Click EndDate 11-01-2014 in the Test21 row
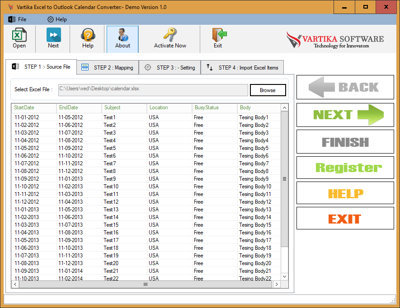Image resolution: width=400 pixels, height=308 pixels. tap(79, 271)
